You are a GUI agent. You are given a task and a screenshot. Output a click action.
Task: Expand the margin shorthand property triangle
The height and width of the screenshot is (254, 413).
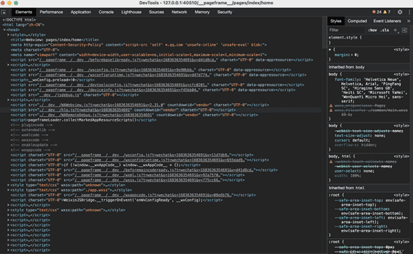pos(352,55)
